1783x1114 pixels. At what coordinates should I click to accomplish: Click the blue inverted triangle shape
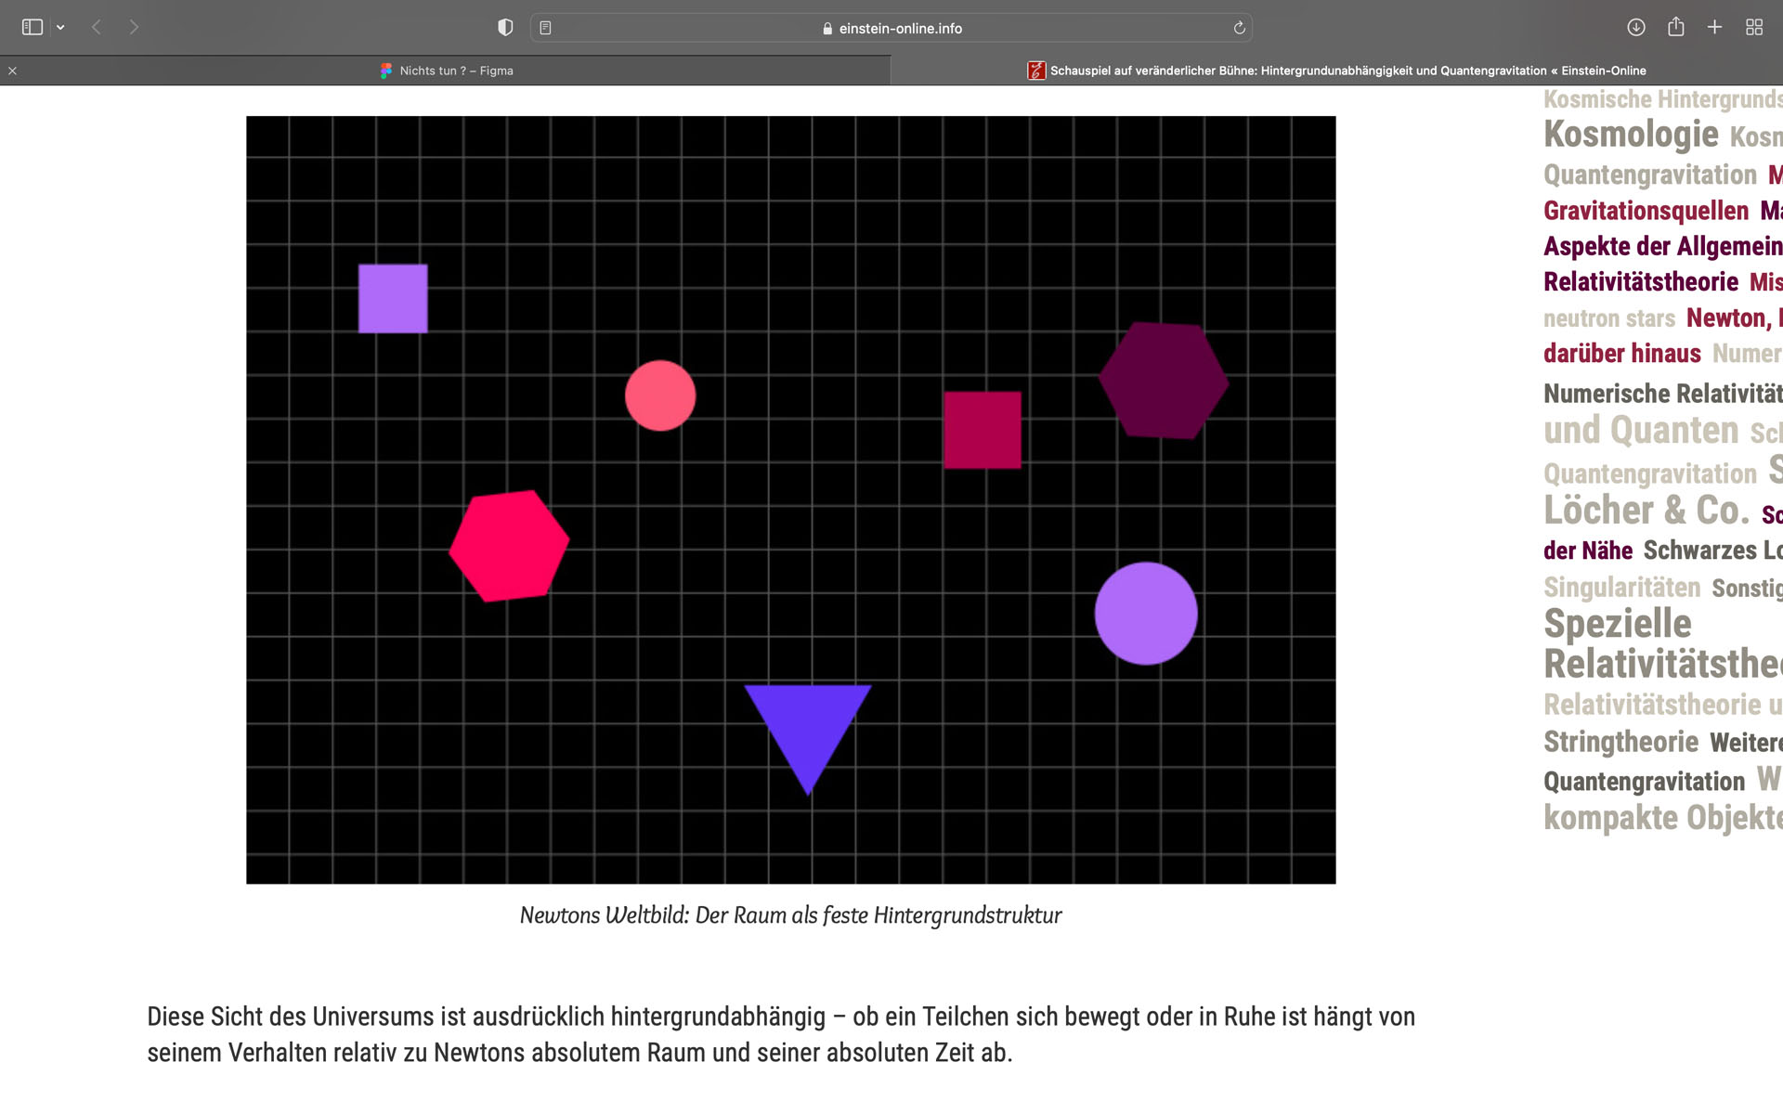coord(808,733)
